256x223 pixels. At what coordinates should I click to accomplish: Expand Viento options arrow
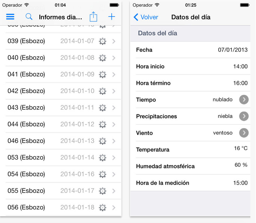point(244,133)
